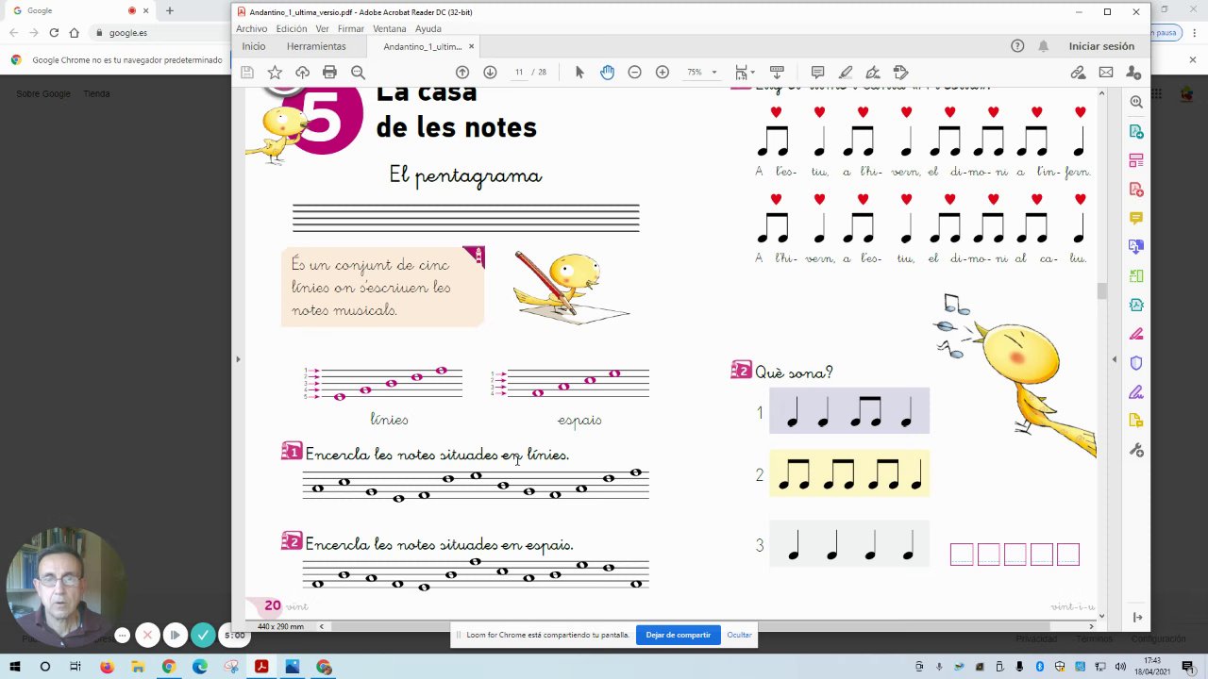The width and height of the screenshot is (1208, 679).
Task: Open green Compare files tool in right panel
Action: coord(1136,276)
